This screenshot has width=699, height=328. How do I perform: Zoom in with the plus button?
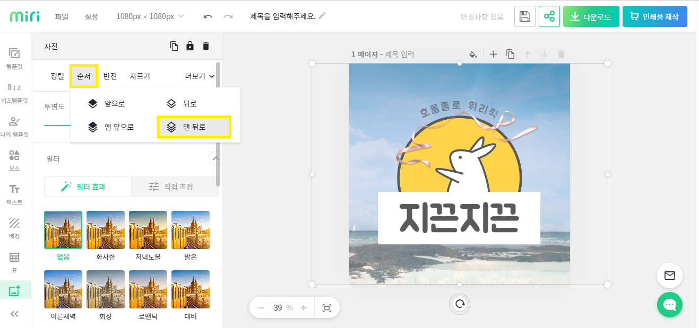coord(304,308)
